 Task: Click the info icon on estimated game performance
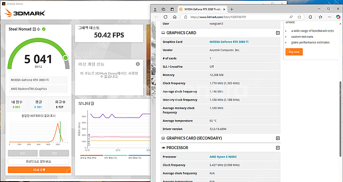coord(138,64)
